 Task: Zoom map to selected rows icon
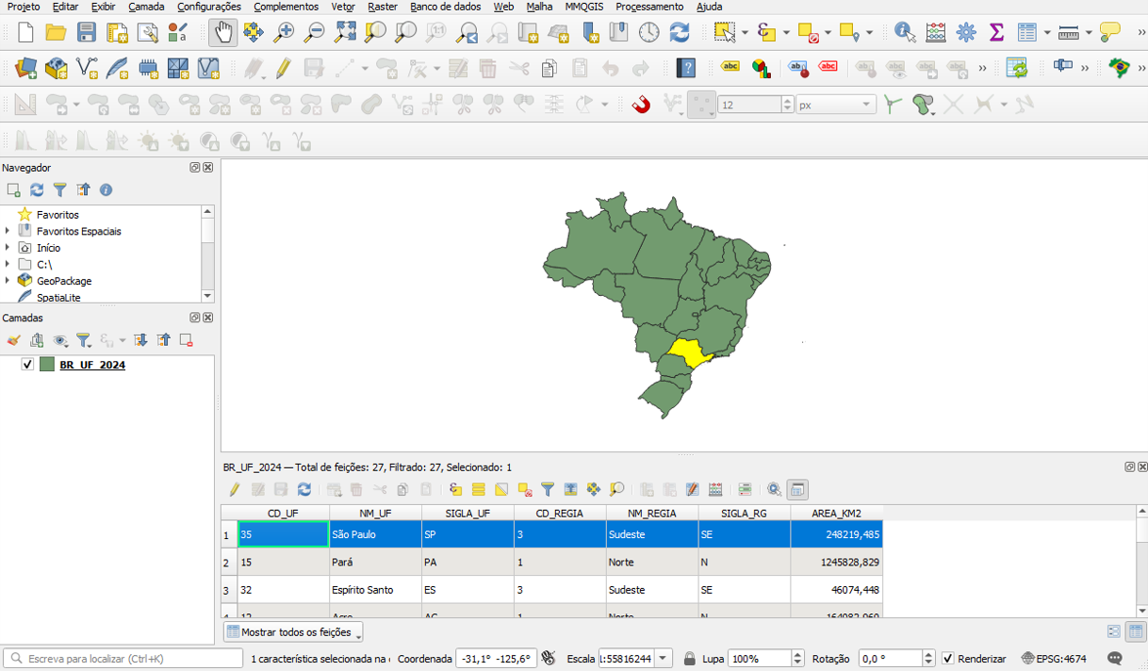616,490
